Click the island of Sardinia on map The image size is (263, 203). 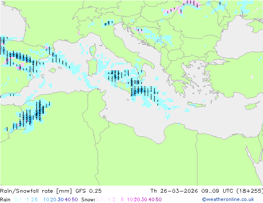92,67
